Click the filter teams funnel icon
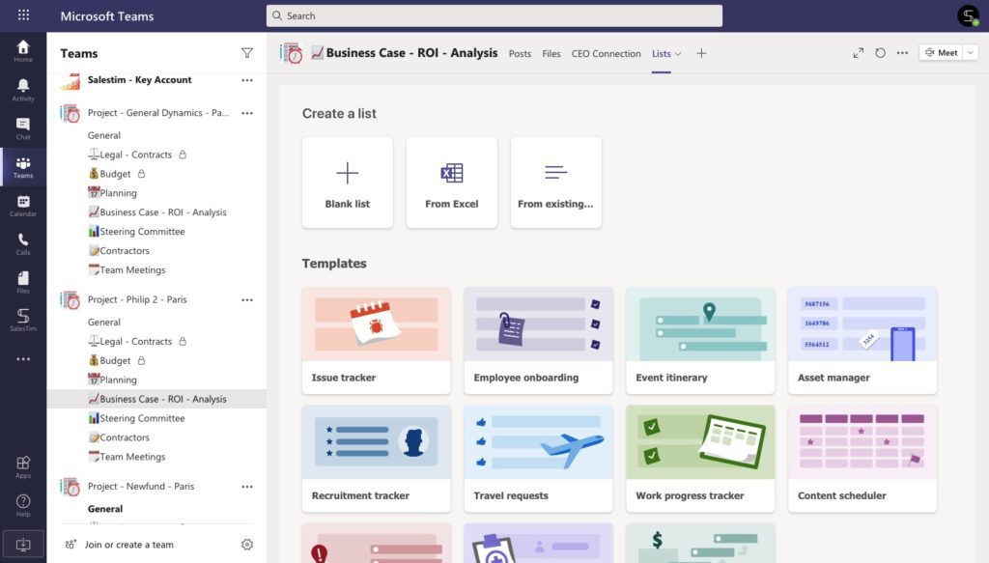989x563 pixels. point(246,53)
